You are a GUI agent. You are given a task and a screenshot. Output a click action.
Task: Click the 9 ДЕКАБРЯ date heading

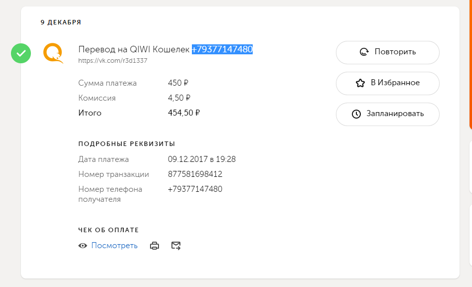[x=61, y=22]
